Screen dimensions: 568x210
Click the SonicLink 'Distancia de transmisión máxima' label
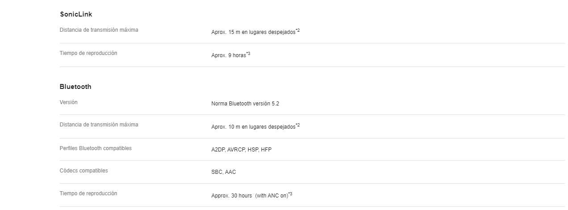click(99, 30)
